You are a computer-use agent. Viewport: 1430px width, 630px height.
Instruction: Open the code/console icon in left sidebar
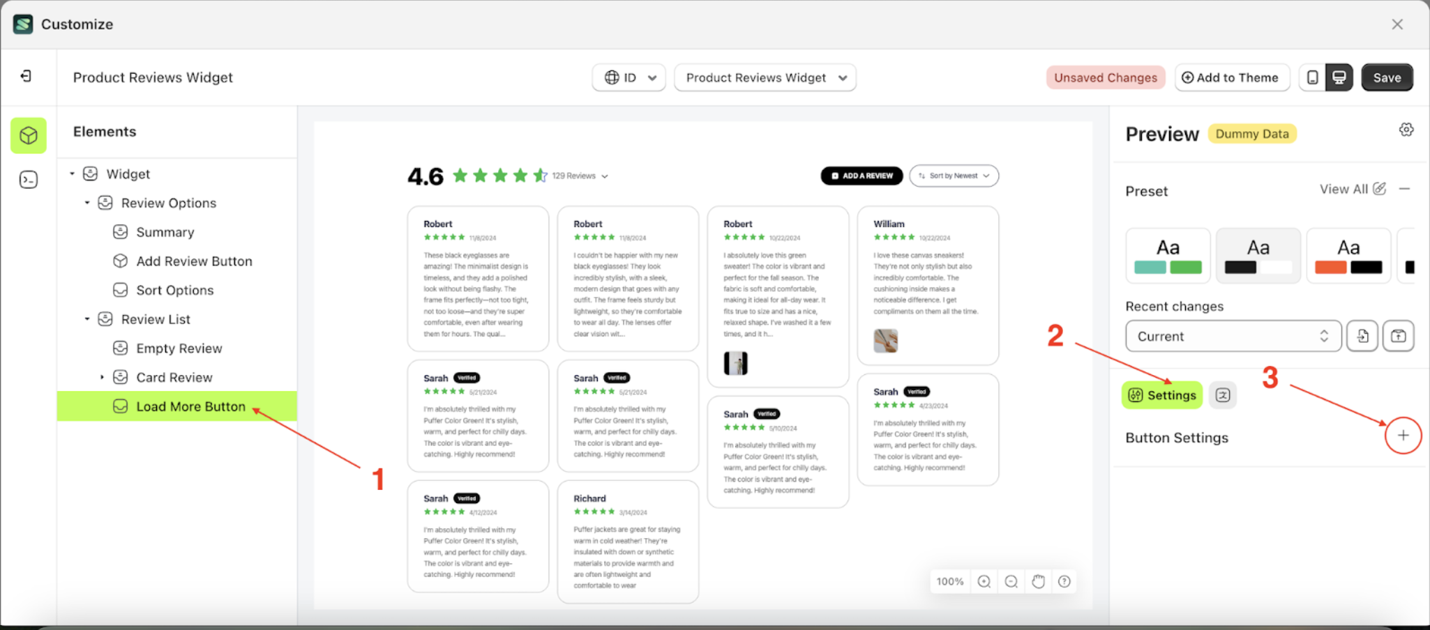pyautogui.click(x=28, y=179)
